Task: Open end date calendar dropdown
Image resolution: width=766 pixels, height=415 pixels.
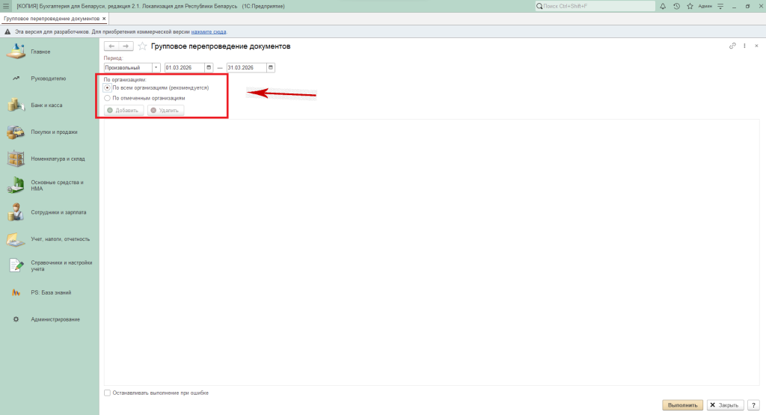Action: pos(271,67)
